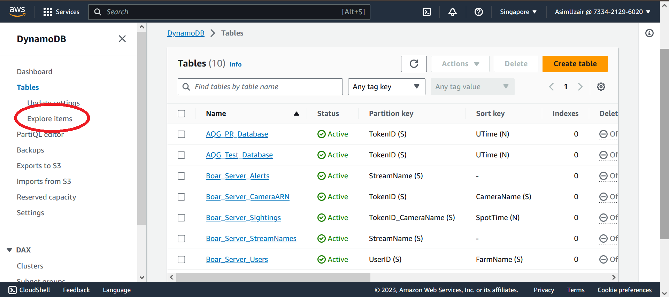Viewport: 669px width, 297px height.
Task: Sort tables by Name arrow
Action: (297, 114)
